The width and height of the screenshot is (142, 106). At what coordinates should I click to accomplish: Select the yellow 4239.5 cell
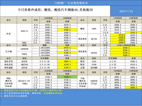coord(126,50)
